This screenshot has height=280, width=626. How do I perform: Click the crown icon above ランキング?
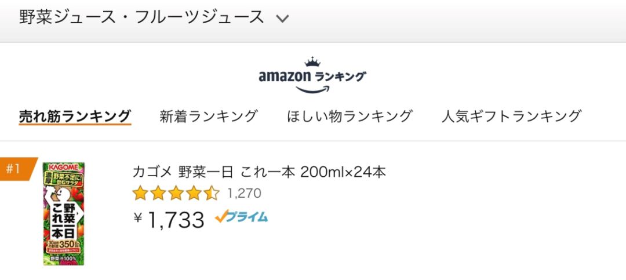pos(312,63)
